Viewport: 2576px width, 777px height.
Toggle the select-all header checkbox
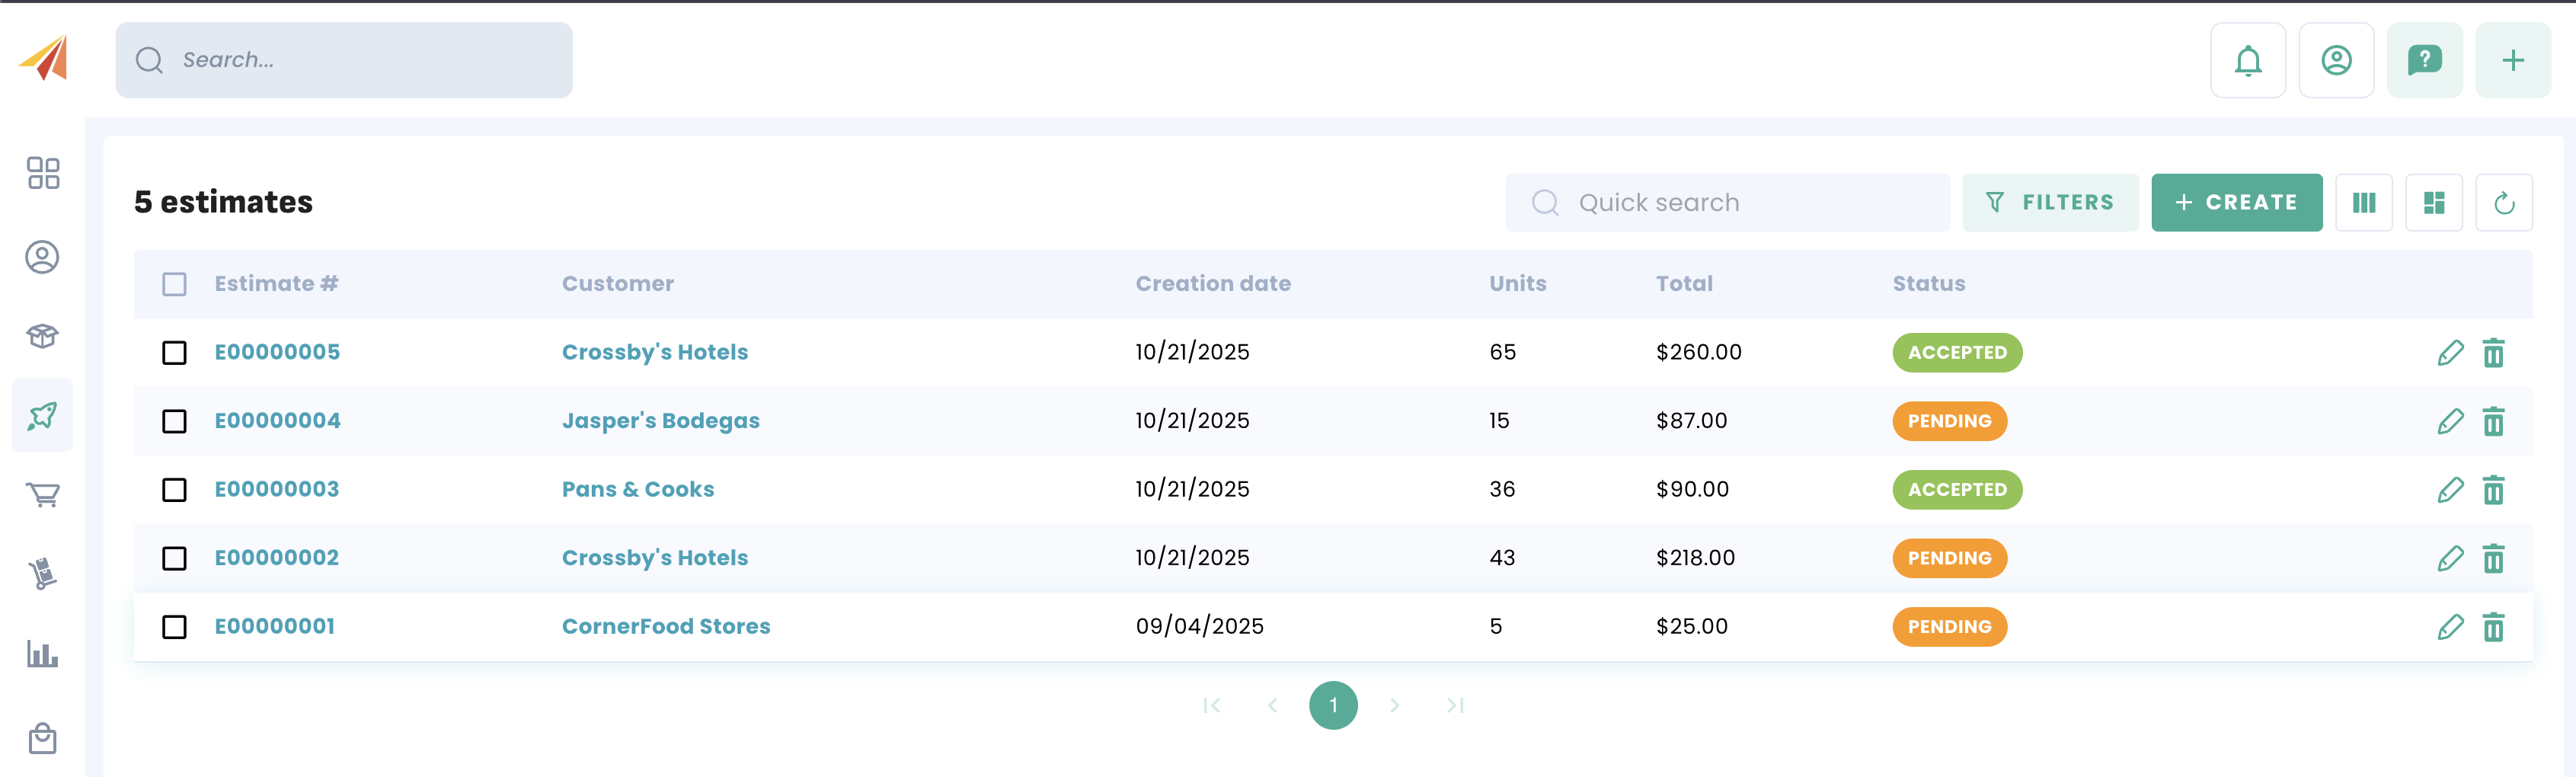(x=174, y=285)
